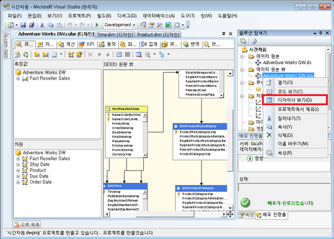Expand the Product dimension node
Screen dimensions: 334x239
point(18,170)
